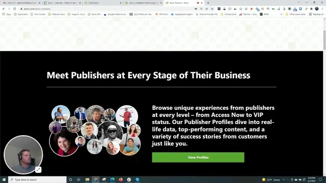Click the View Profiles button
Screen dimensions: 326x183
(198, 158)
